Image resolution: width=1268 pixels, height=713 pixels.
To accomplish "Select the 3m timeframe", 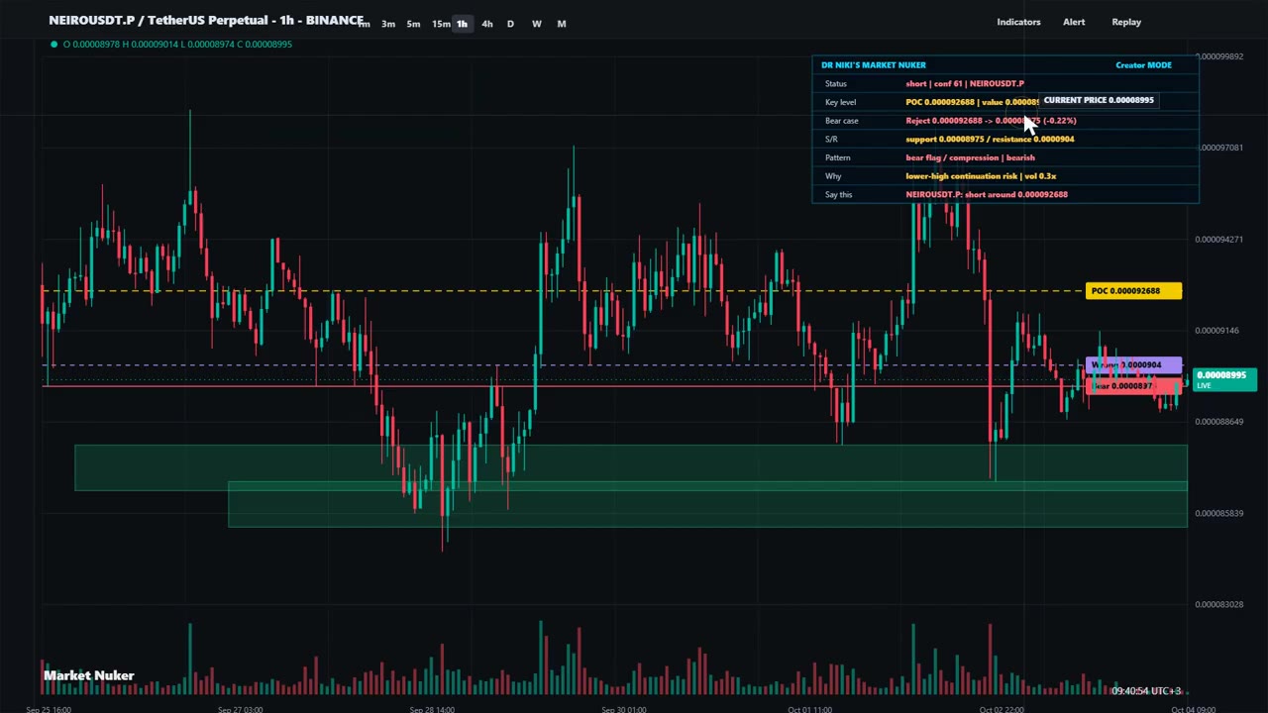I will pyautogui.click(x=388, y=24).
